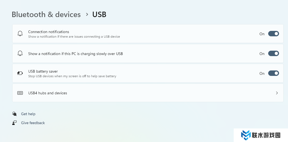Viewport: 288px width, 142px height.
Task: Disable slow USB charging notification toggle
Action: pyautogui.click(x=273, y=53)
